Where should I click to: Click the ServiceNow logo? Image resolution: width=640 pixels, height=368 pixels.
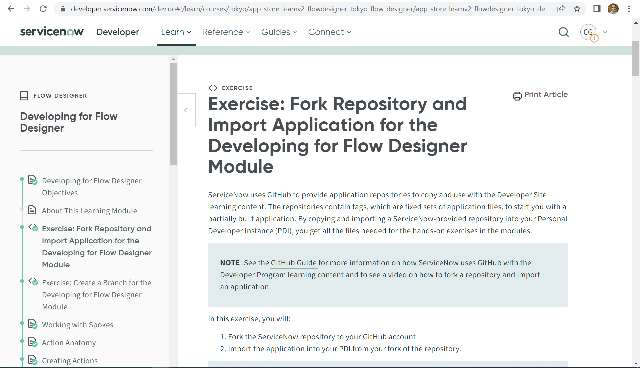tap(52, 32)
